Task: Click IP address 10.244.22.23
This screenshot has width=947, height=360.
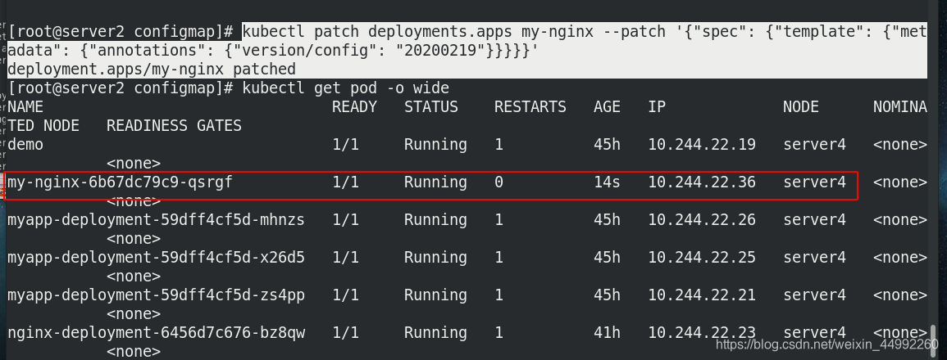Action: (x=702, y=333)
